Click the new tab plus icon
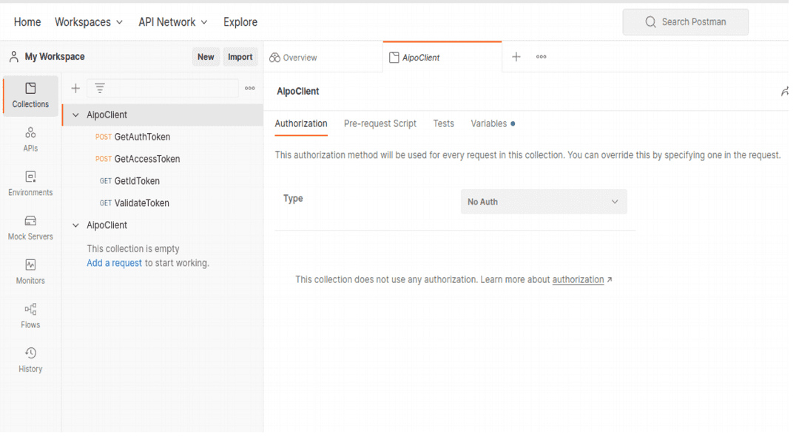 click(x=516, y=57)
